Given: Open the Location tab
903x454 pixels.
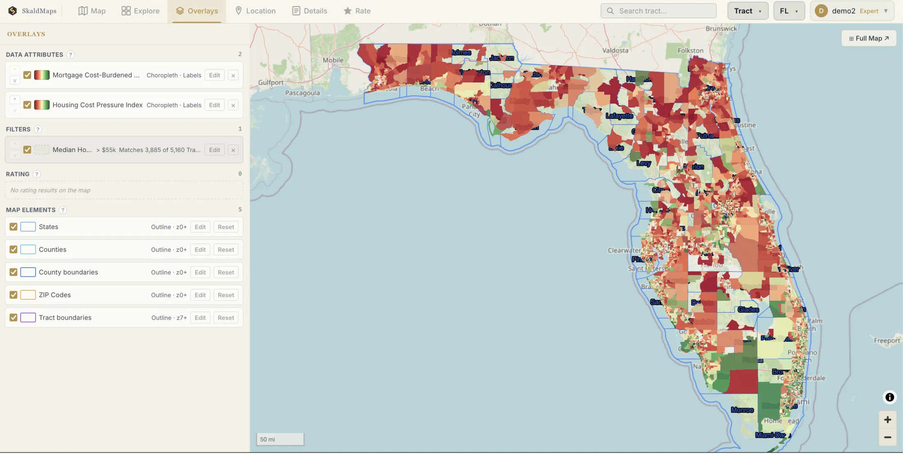Looking at the screenshot, I should (255, 11).
